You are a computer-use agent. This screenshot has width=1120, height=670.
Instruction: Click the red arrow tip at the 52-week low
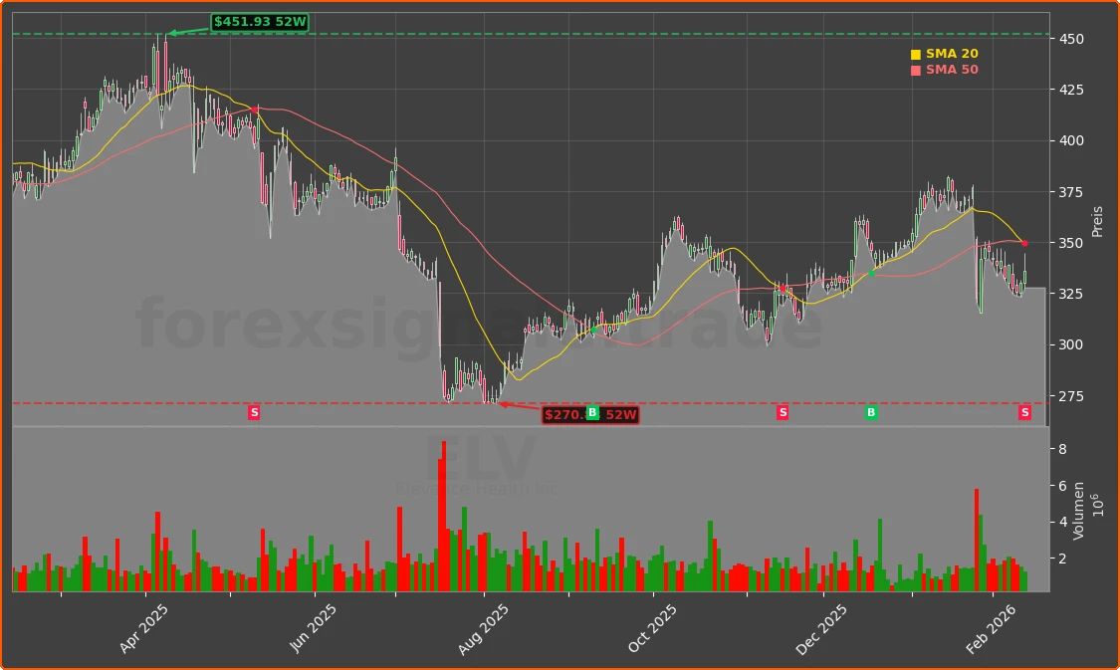pyautogui.click(x=501, y=404)
